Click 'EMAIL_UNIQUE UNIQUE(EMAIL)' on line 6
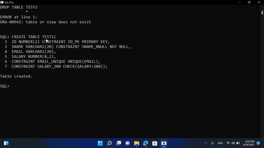This screenshot has height=148, width=264. click(x=68, y=61)
